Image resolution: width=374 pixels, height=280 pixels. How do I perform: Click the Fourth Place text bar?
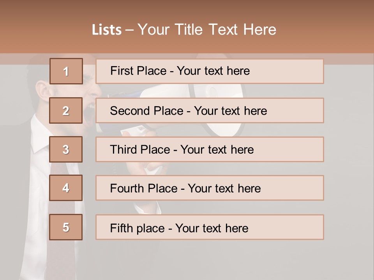tap(210, 188)
